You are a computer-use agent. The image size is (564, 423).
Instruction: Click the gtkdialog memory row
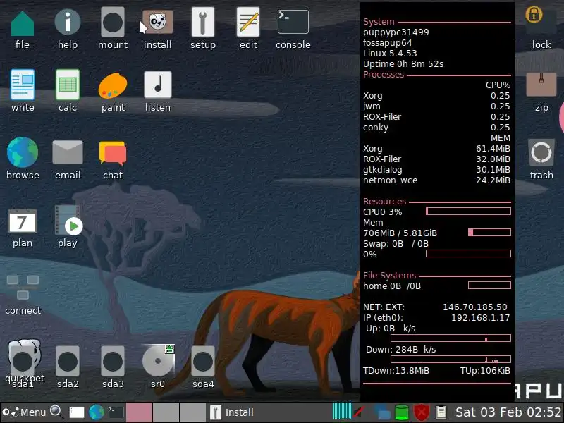[x=436, y=170]
